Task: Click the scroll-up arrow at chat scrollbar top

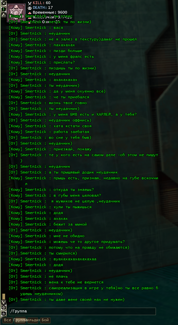Action: (x=3, y=15)
